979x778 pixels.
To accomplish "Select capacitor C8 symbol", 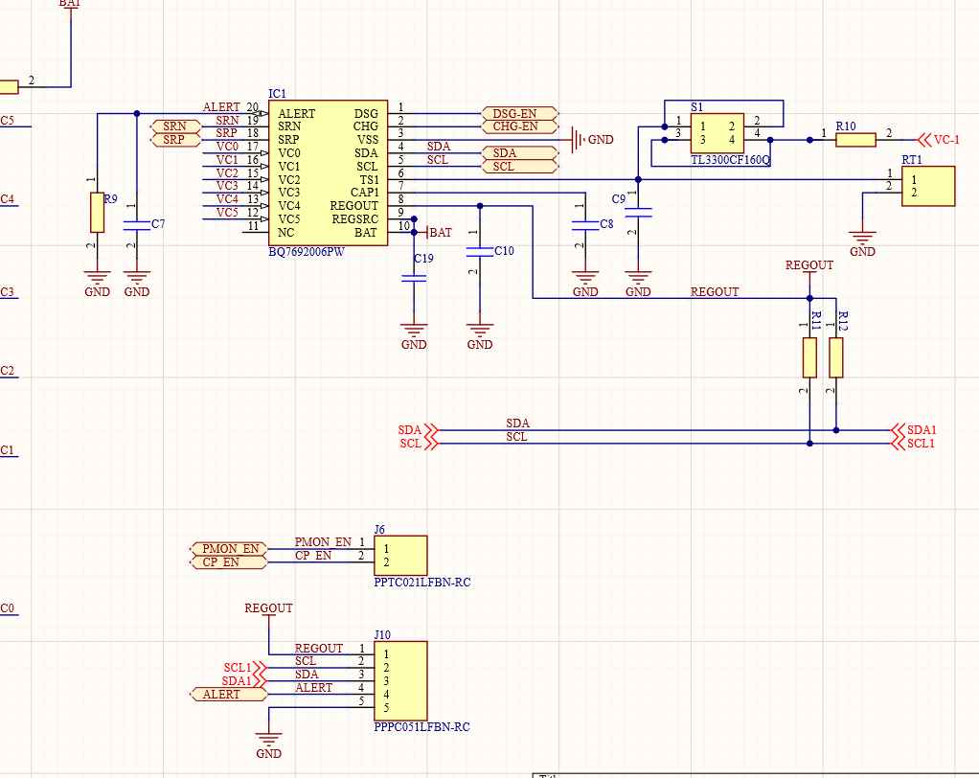I will tap(585, 225).
